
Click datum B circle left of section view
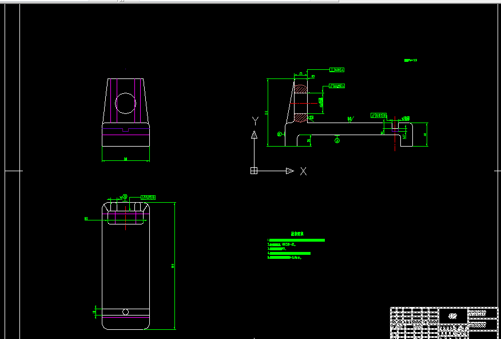pos(280,134)
